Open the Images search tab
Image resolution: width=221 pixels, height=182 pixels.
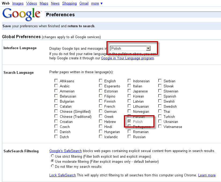(x=18, y=3)
